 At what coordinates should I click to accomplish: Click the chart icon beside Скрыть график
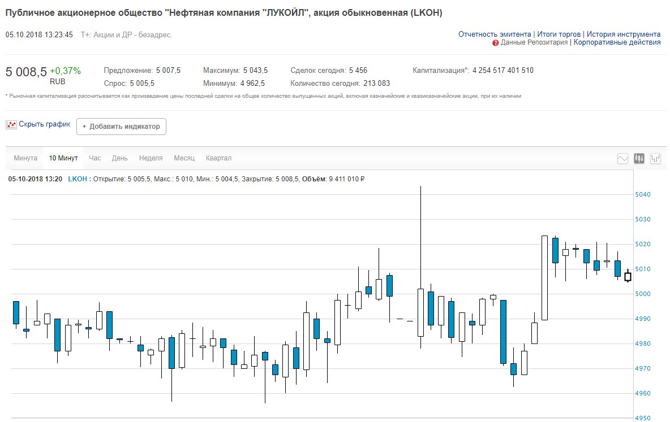tap(11, 125)
